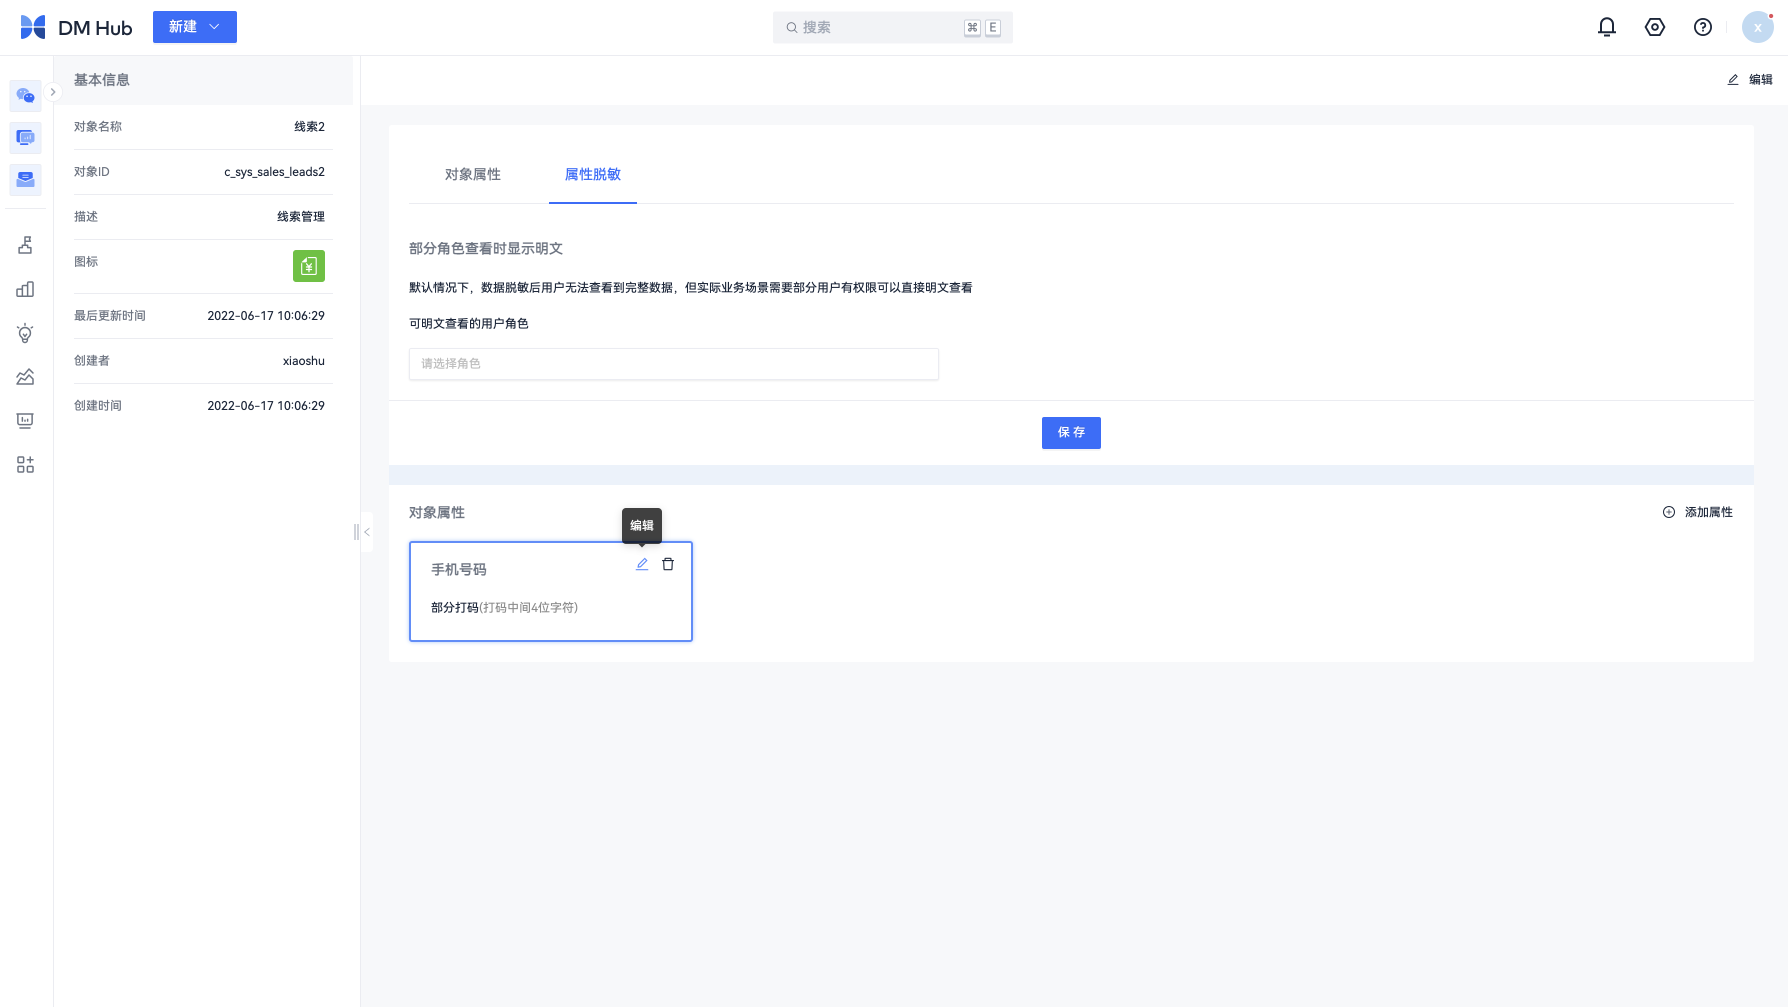Viewport: 1788px width, 1007px height.
Task: Select the envelope message sidebar icon
Action: click(25, 179)
